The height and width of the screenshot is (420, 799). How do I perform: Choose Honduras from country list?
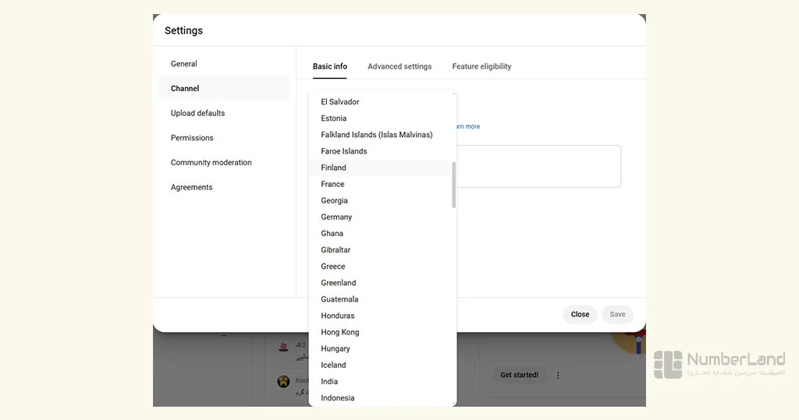coord(380,316)
